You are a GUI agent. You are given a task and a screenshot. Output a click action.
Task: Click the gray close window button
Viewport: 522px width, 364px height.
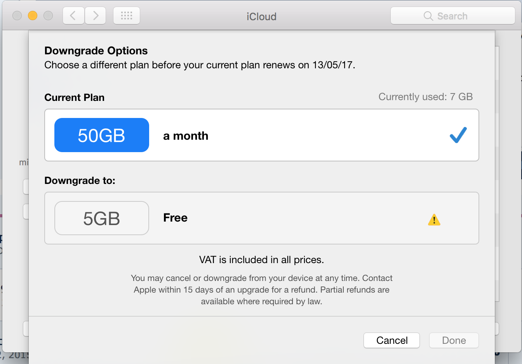[17, 16]
